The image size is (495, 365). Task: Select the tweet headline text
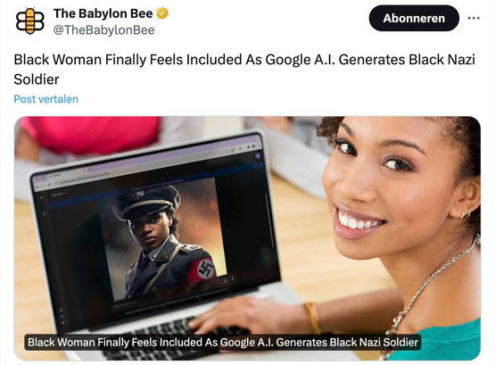coord(244,69)
